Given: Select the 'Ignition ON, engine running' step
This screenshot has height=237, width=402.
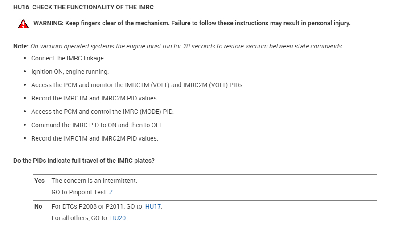Looking at the screenshot, I should 70,72.
